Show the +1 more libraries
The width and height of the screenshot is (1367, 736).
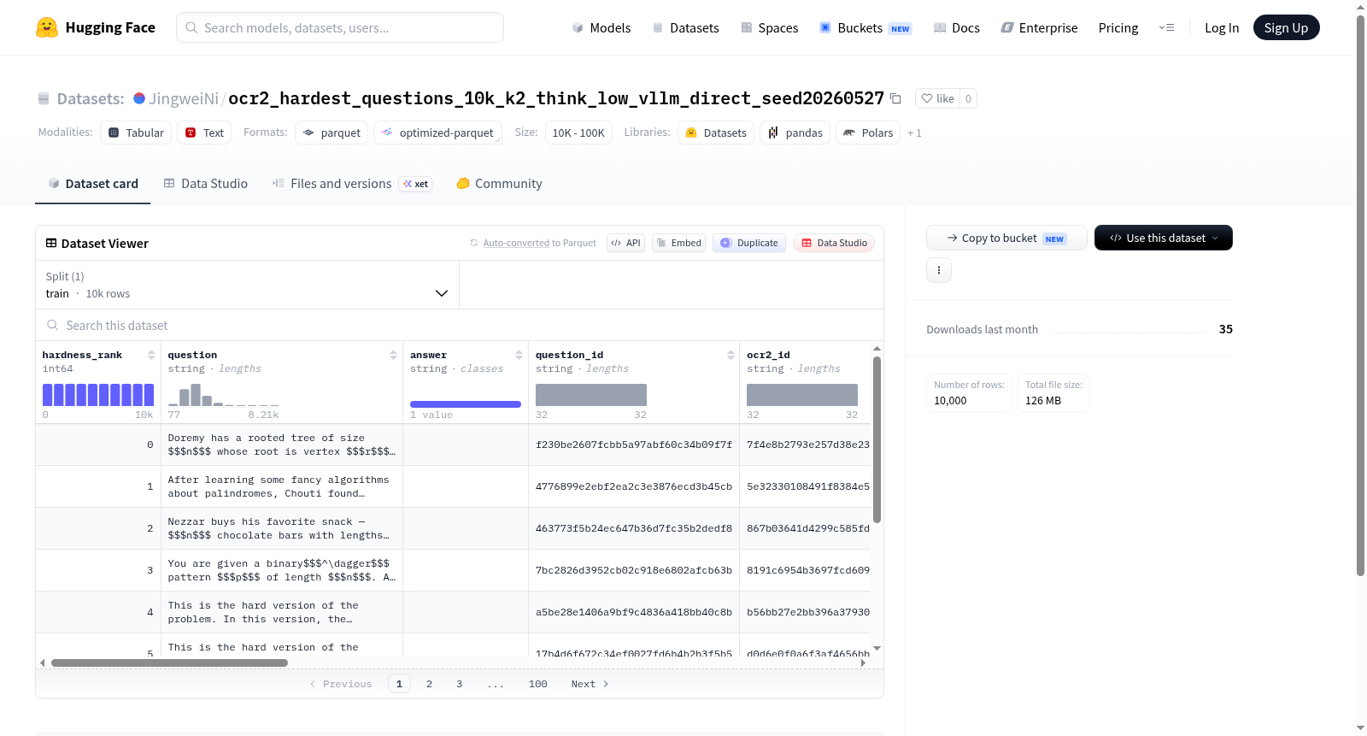point(914,132)
